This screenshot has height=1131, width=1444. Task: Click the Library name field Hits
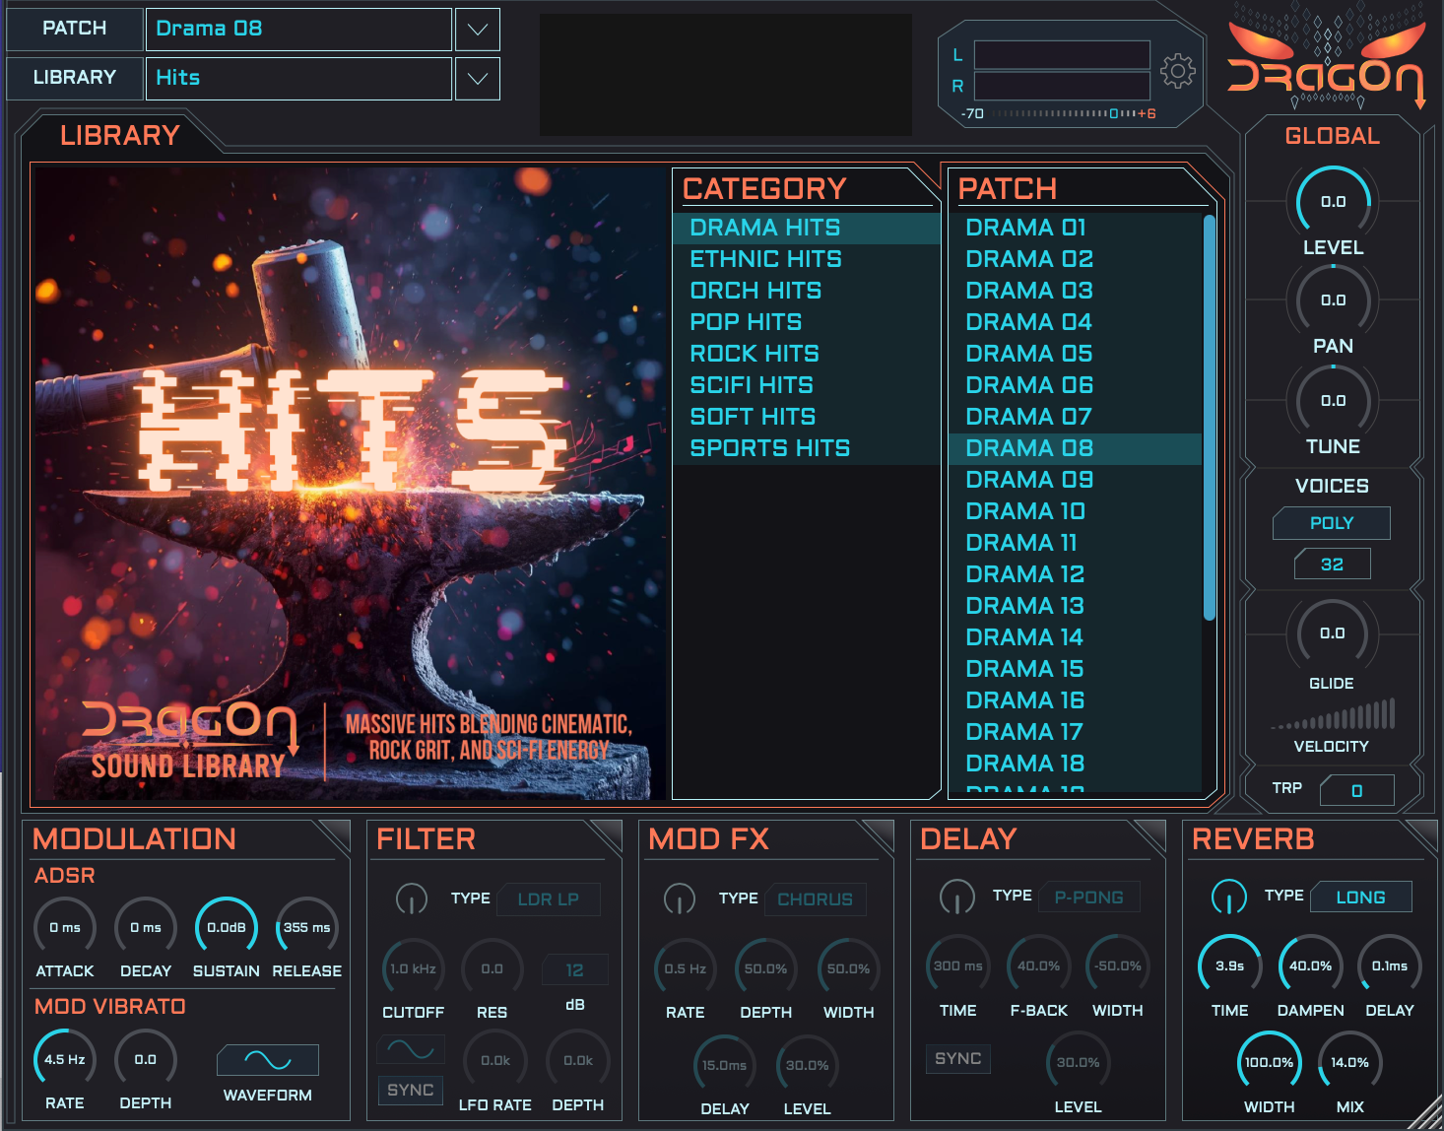pyautogui.click(x=298, y=79)
